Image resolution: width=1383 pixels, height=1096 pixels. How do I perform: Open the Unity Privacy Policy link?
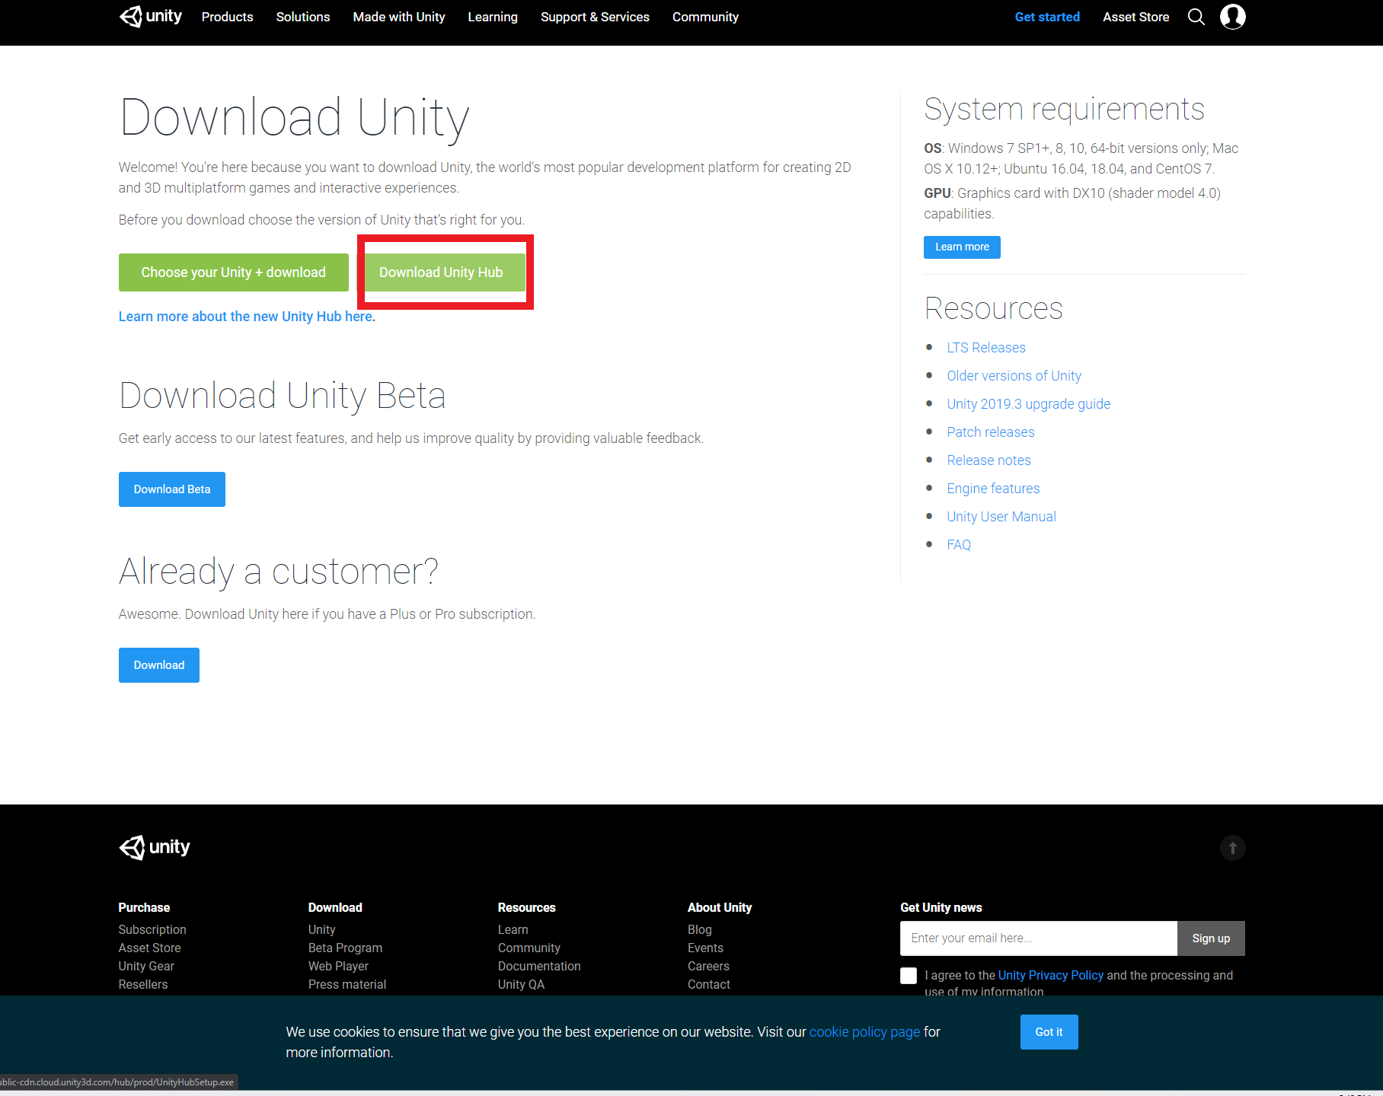(x=1050, y=976)
